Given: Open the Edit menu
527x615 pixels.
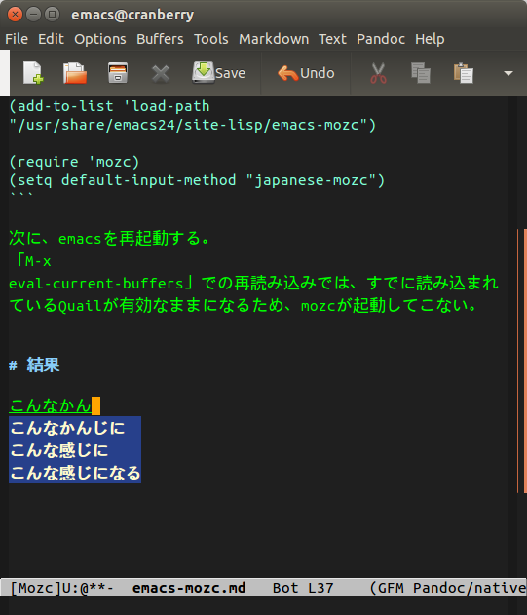Looking at the screenshot, I should pos(51,39).
